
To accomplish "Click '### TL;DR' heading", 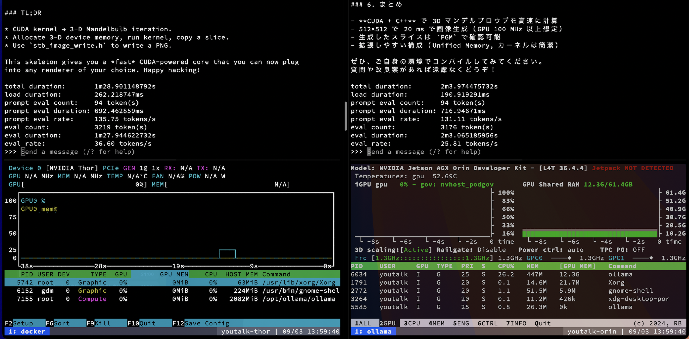I will 23,13.
